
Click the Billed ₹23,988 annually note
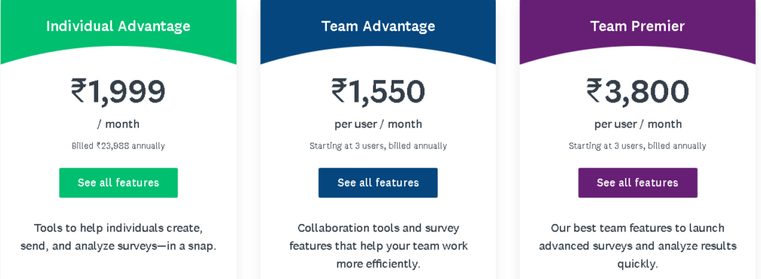pos(118,145)
